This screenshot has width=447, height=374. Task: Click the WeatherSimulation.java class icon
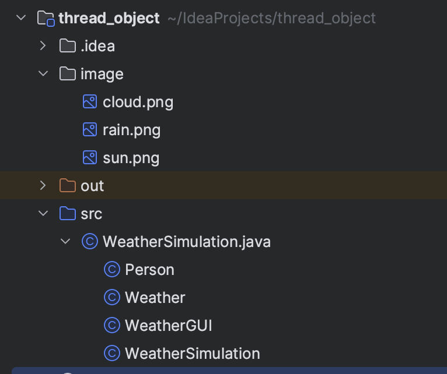pos(90,242)
